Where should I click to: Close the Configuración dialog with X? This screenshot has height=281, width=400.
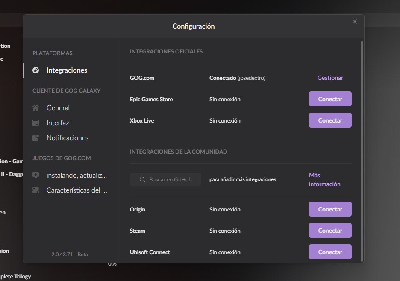(355, 22)
